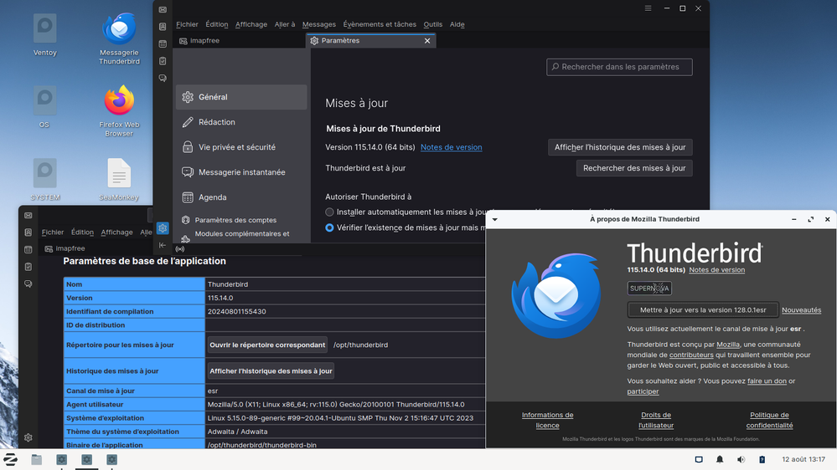This screenshot has width=837, height=470.
Task: Click Mettre à jour vers la version 128.0.1esr
Action: [703, 310]
